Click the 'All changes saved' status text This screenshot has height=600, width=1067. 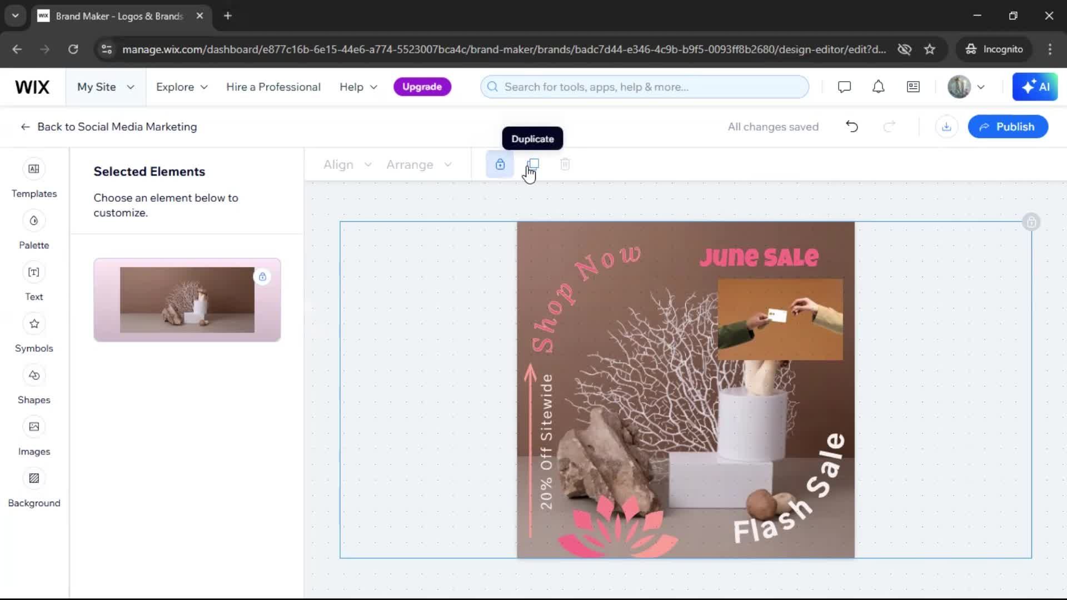[x=773, y=127]
